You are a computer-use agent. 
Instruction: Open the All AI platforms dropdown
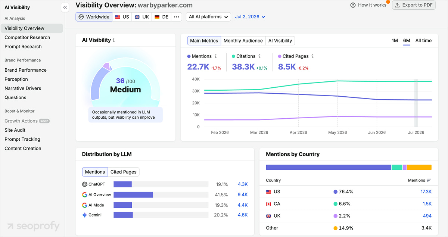(208, 17)
